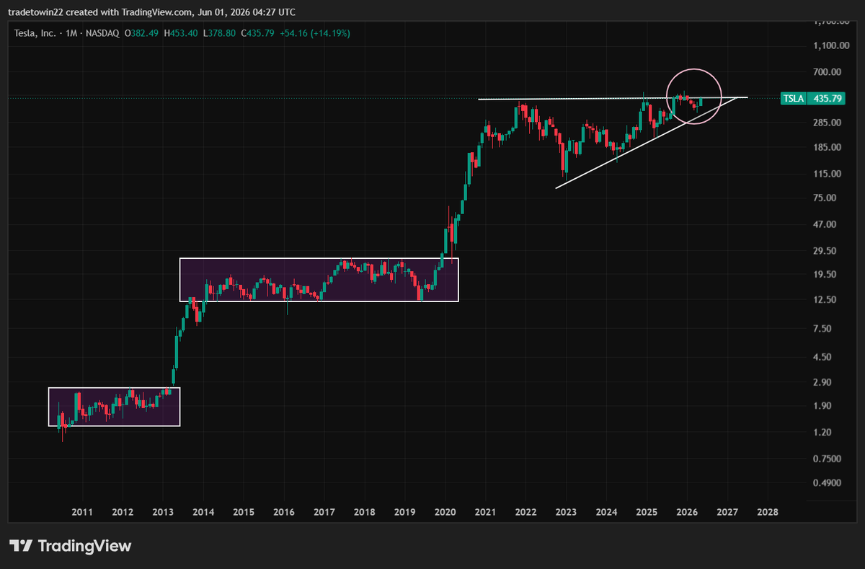Click the 2015 year on time axis
865x569 pixels.
point(244,511)
